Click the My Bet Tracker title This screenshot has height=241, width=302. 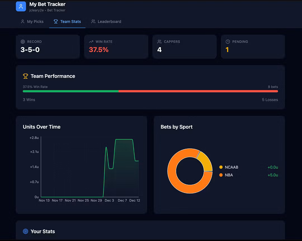pyautogui.click(x=48, y=4)
